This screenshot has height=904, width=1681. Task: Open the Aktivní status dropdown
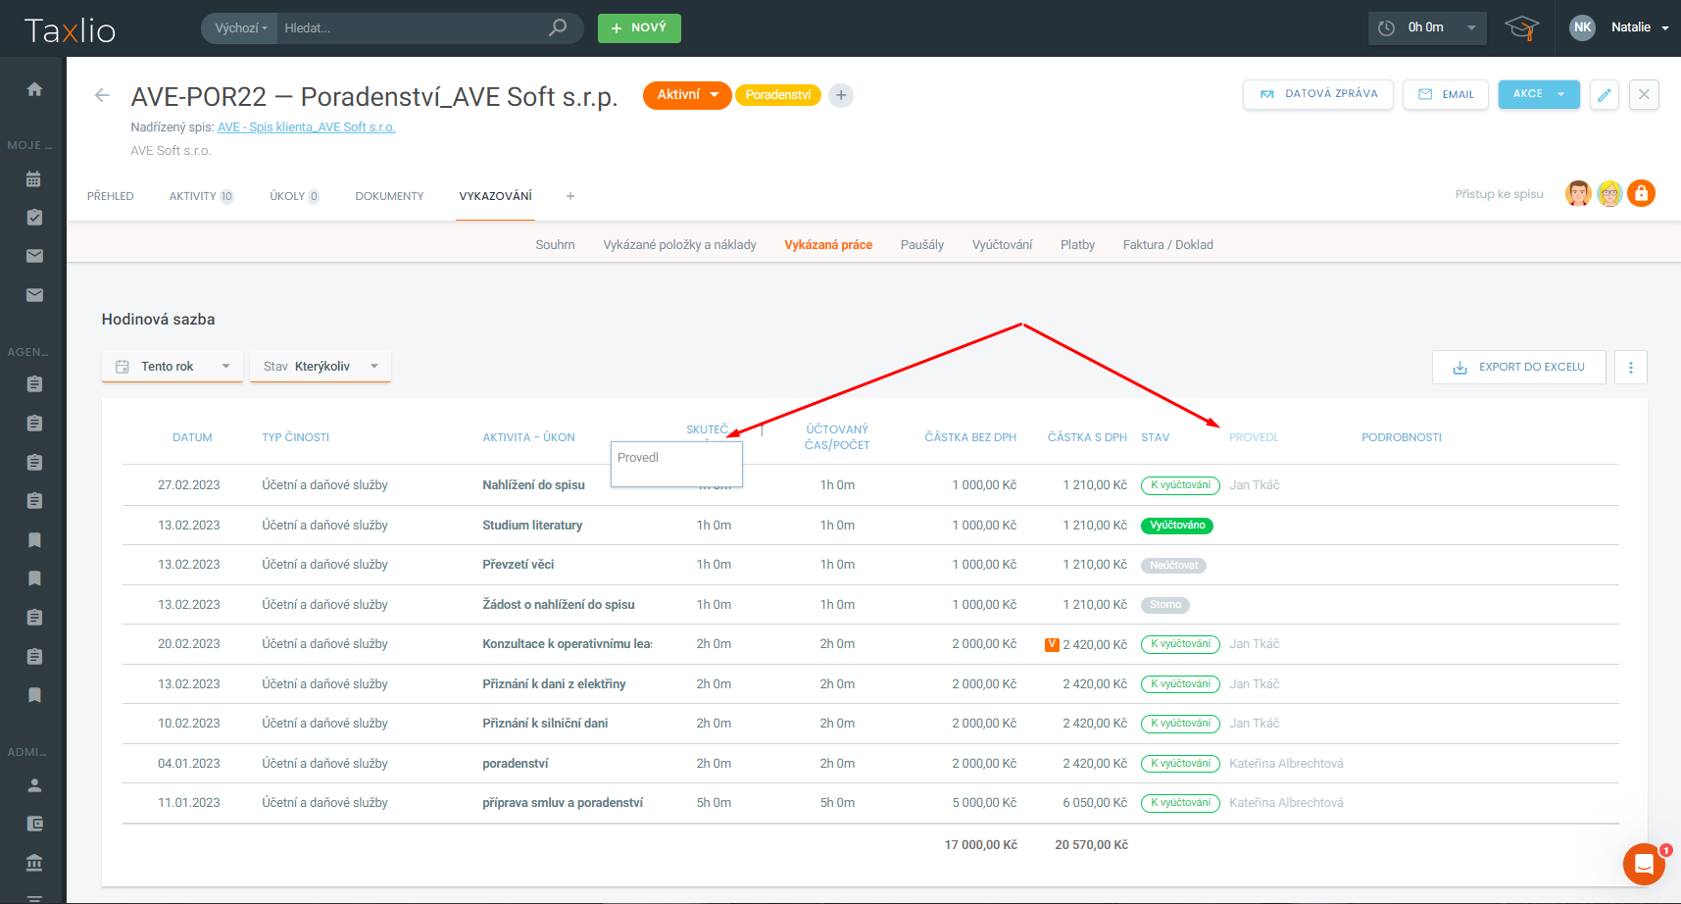(687, 95)
